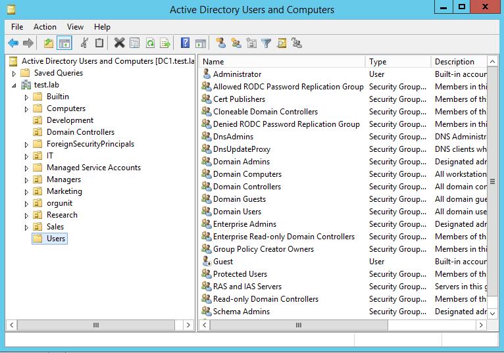Click the Cut scissors icon
The width and height of the screenshot is (504, 353).
point(84,43)
